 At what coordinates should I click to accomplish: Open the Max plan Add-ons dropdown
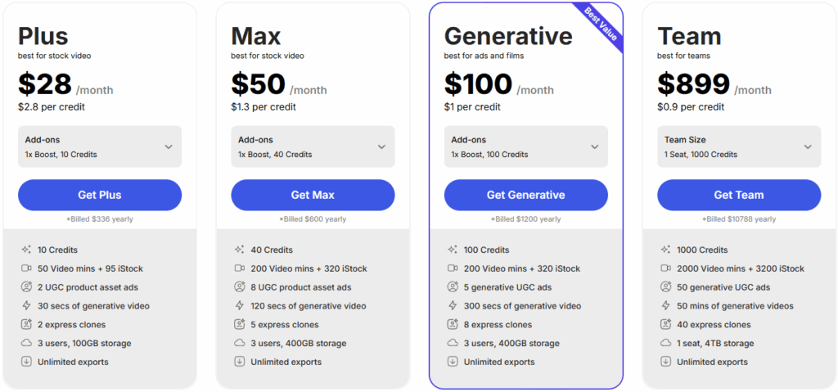point(313,146)
